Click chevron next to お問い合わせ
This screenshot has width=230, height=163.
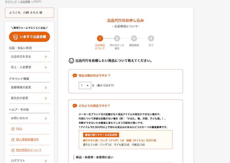tap(46, 119)
